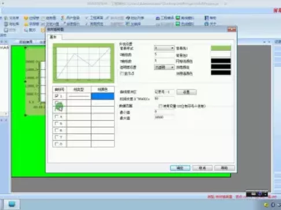Click the text library toolbar icon

[x=6, y=18]
